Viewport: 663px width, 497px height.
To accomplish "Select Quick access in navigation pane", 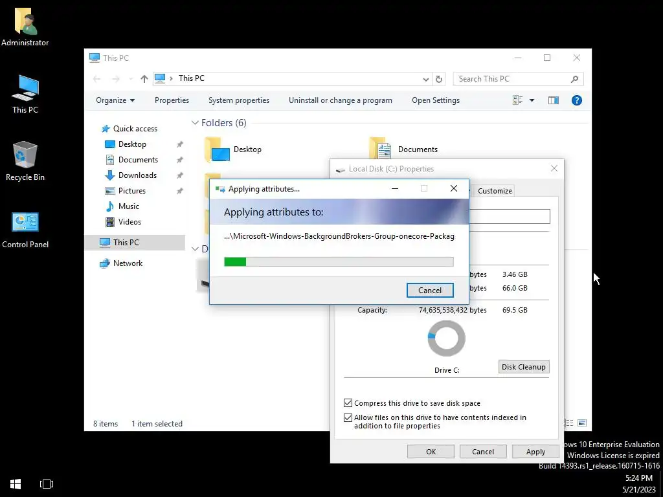I will point(135,129).
